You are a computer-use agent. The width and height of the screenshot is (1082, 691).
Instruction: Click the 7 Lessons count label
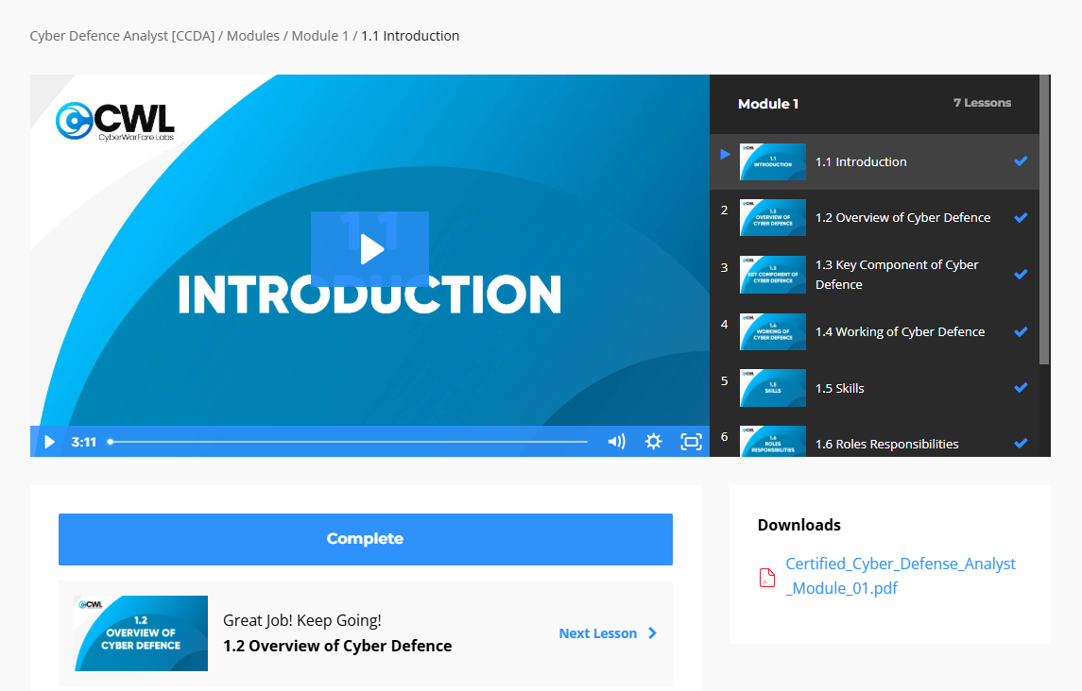(x=982, y=103)
